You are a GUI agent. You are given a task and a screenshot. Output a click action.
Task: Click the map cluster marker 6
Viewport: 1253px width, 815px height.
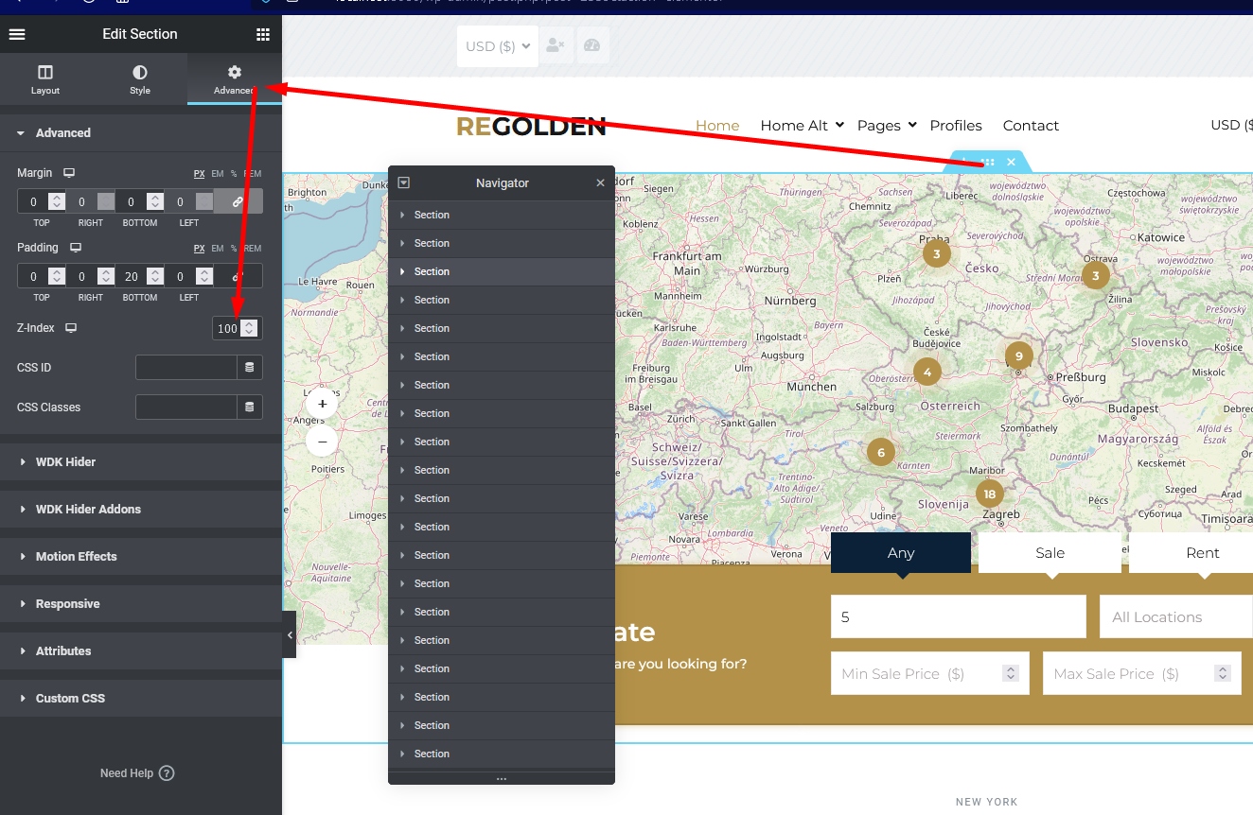881,452
